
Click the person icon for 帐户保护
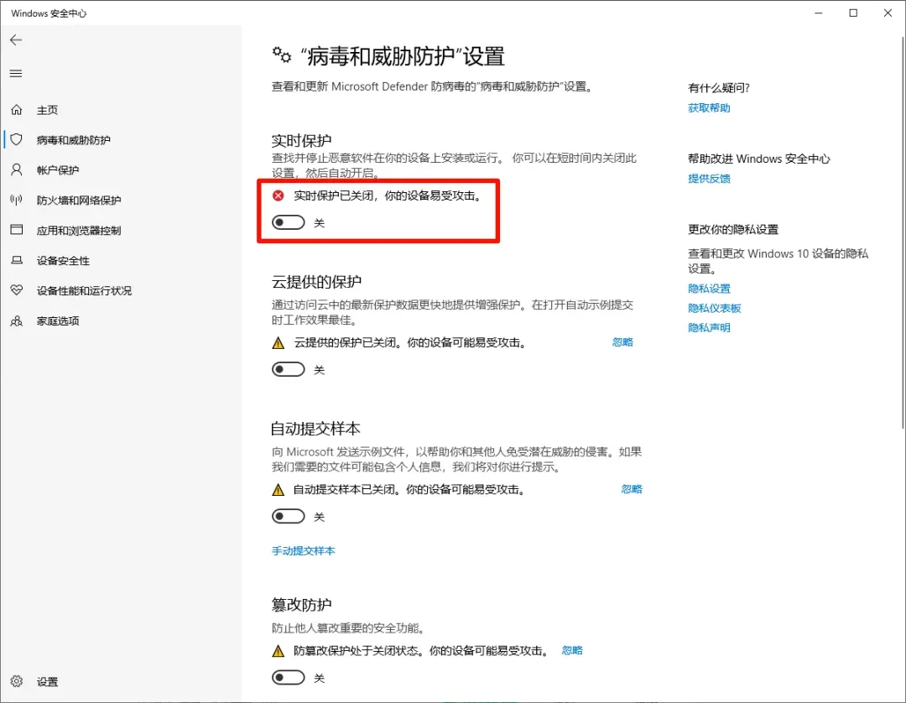(x=17, y=169)
